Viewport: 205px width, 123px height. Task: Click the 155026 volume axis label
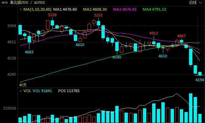[x=9, y=108]
